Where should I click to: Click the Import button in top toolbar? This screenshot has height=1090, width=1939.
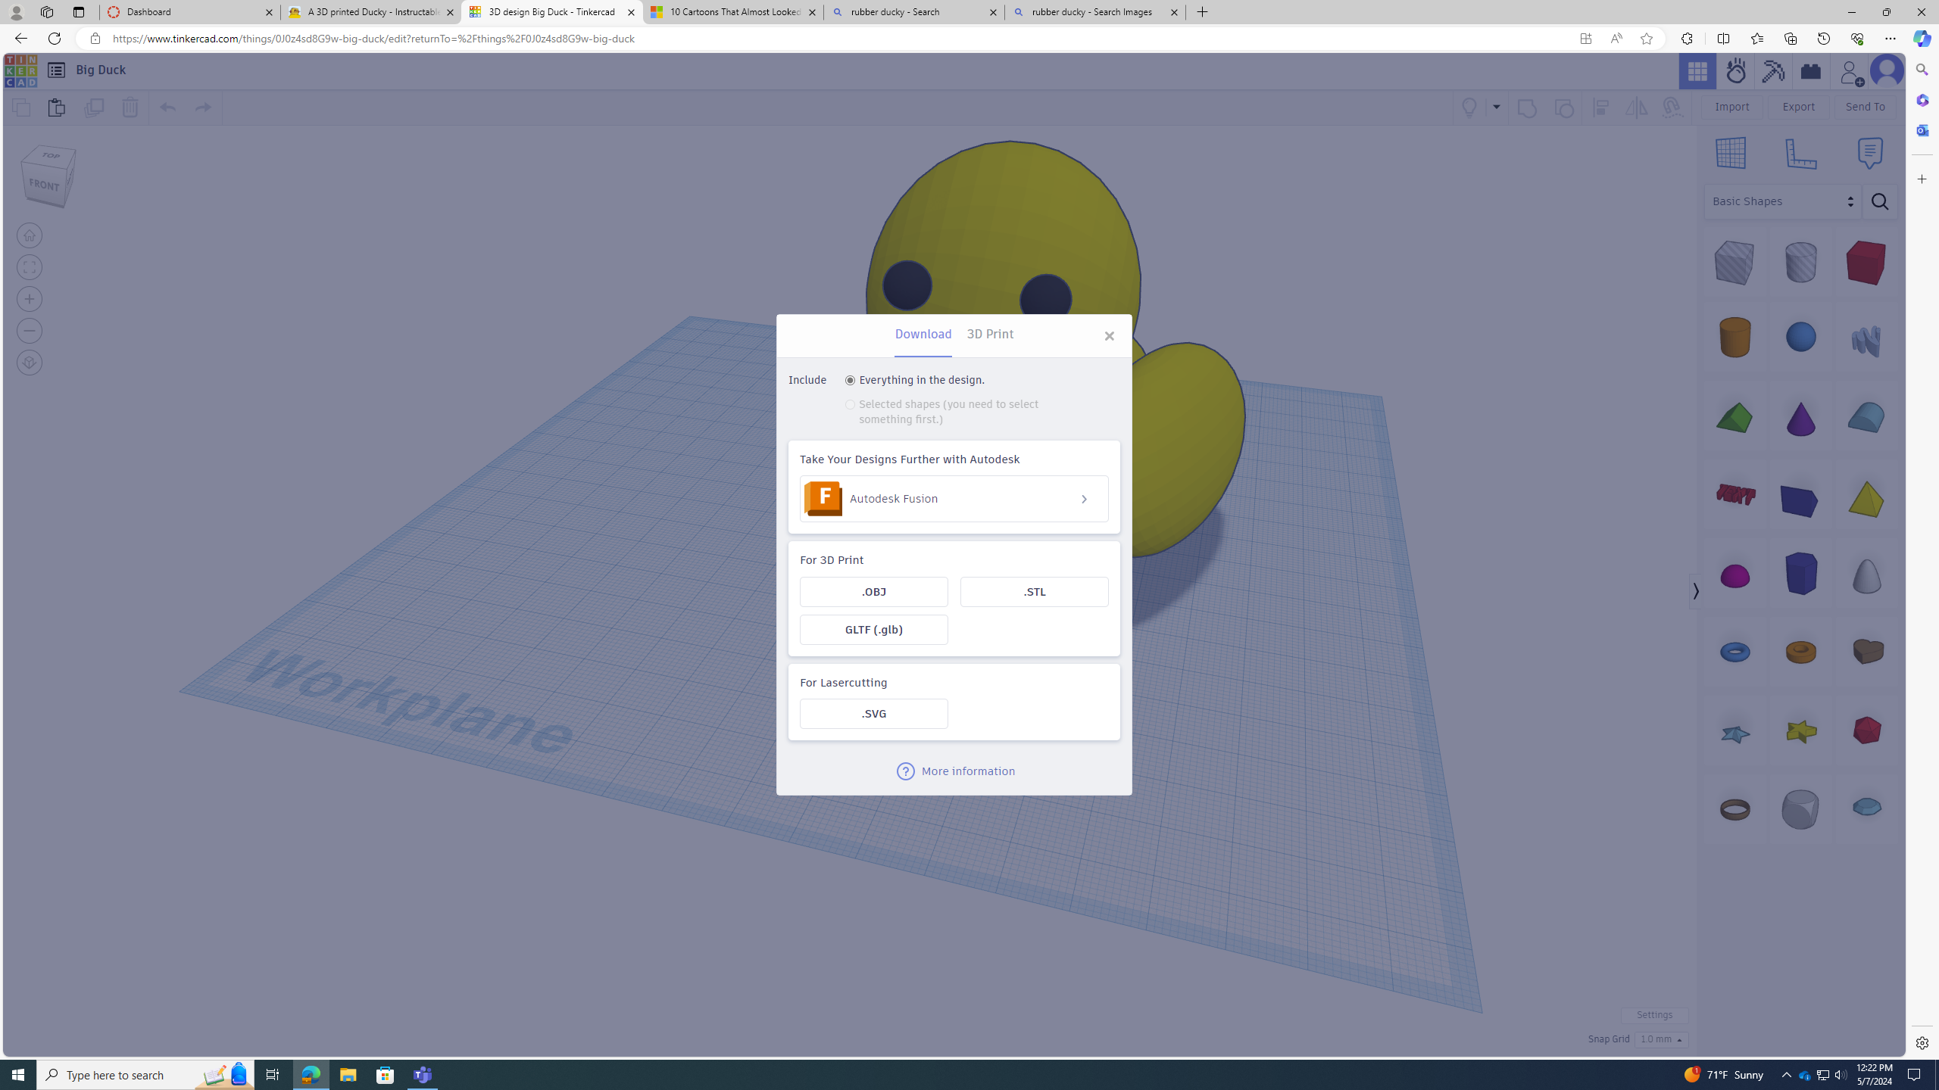pos(1731,107)
